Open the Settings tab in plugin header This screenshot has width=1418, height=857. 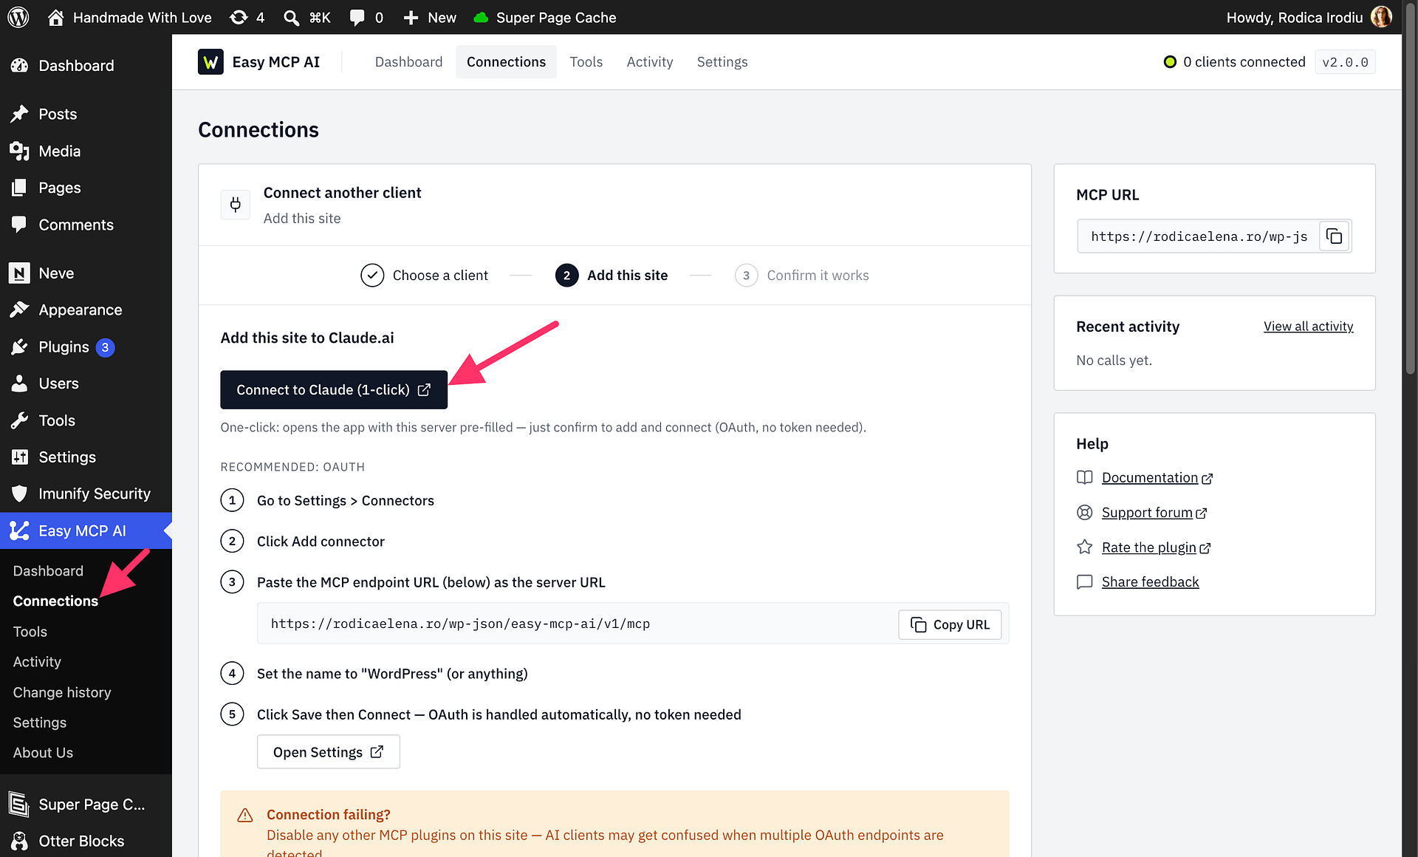[722, 62]
